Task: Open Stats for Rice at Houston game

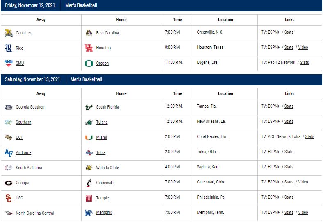Action: coord(289,48)
